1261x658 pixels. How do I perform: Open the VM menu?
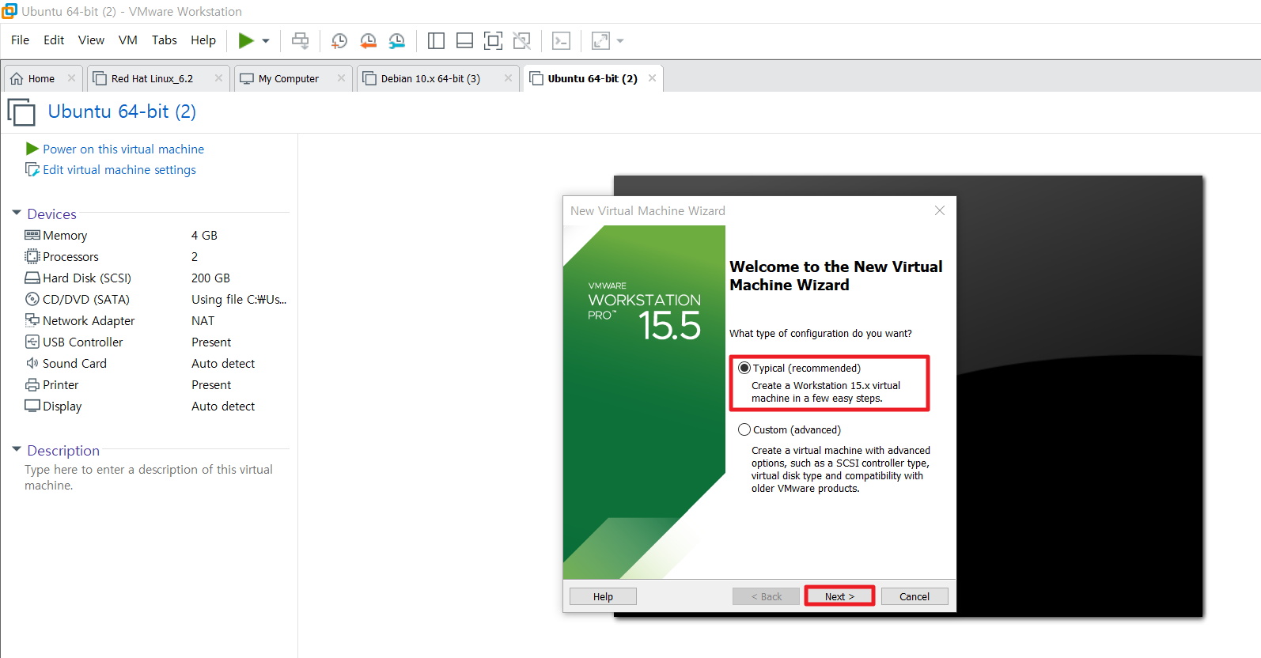(x=128, y=40)
